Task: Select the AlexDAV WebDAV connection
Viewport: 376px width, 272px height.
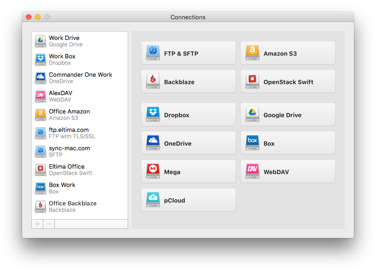Action: (x=65, y=96)
